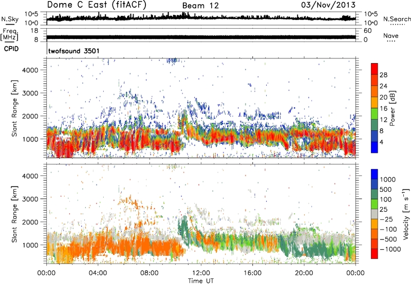The height and width of the screenshot is (284, 411).
Task: Click the 'N.Search' legend label
Action: pyautogui.click(x=397, y=19)
